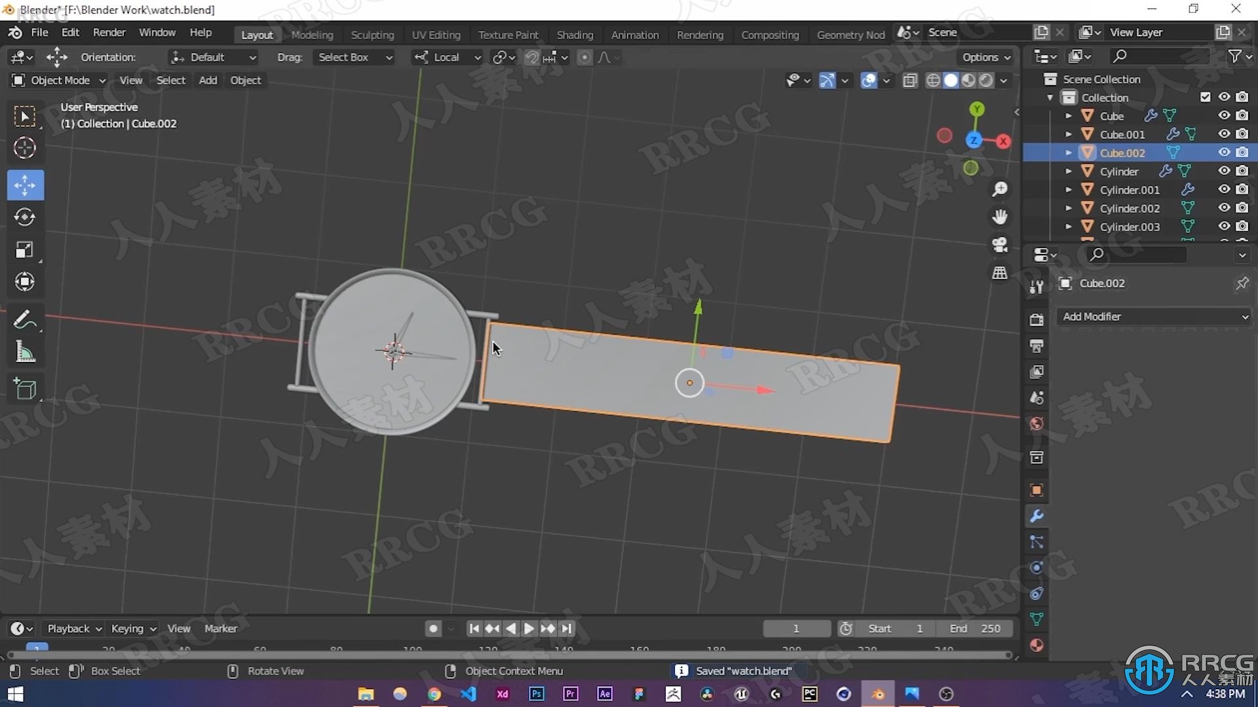Hide Cylinder.003 using eye icon

1225,226
